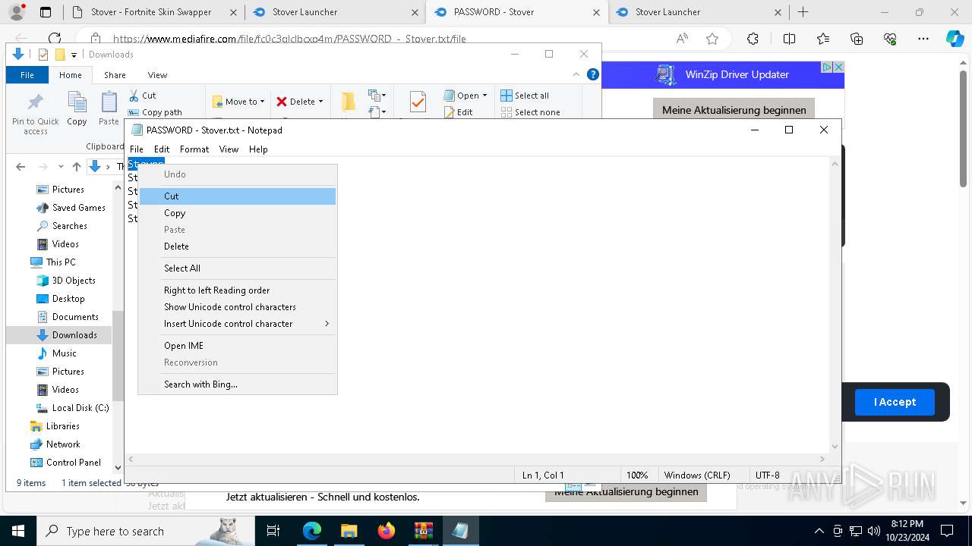972x546 pixels.
Task: Open Notepad Format menu
Action: point(194,149)
